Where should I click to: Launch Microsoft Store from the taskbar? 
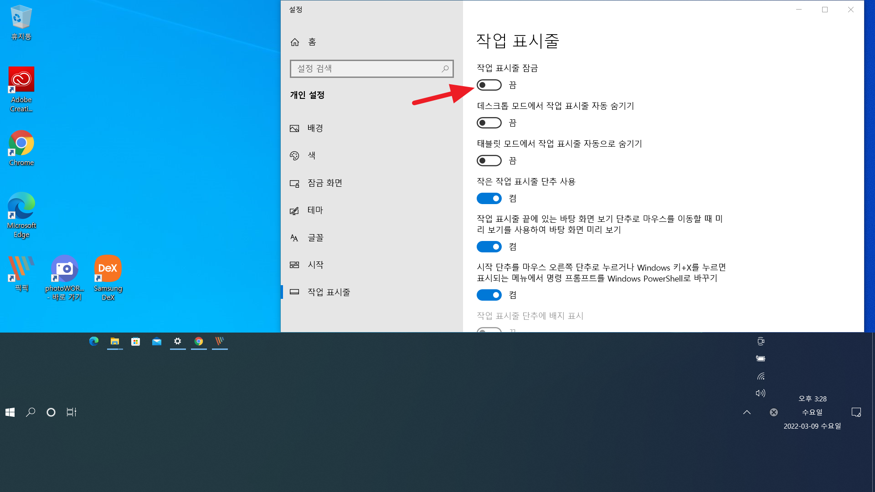pyautogui.click(x=136, y=342)
